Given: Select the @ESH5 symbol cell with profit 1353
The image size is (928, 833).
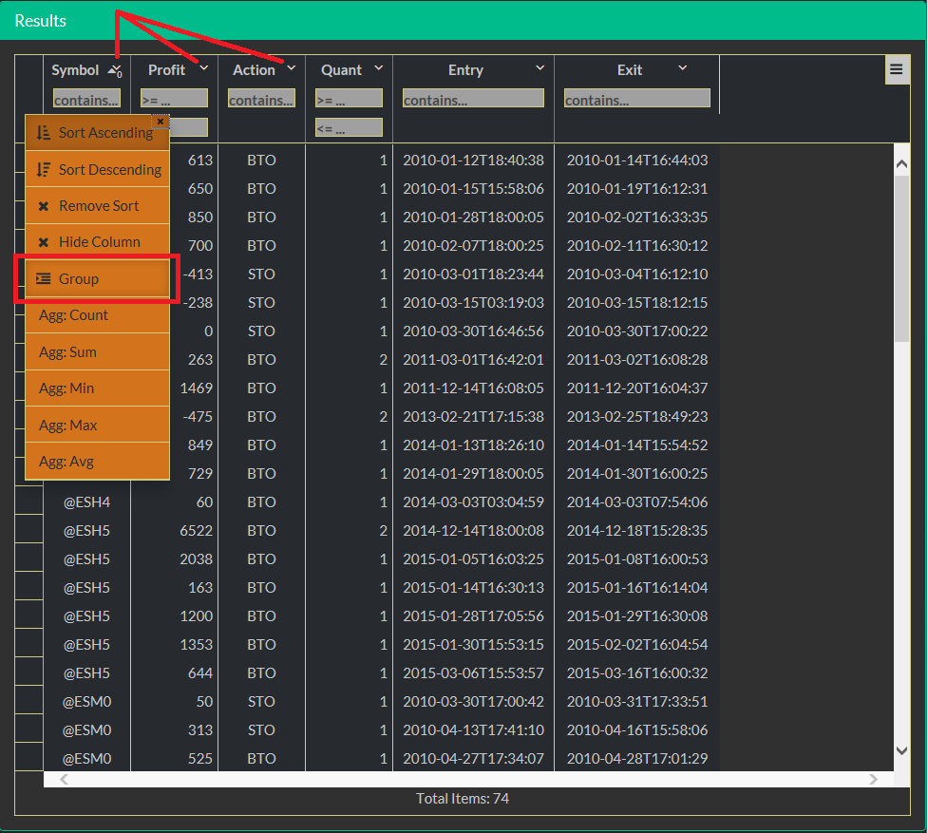Looking at the screenshot, I should click(87, 645).
